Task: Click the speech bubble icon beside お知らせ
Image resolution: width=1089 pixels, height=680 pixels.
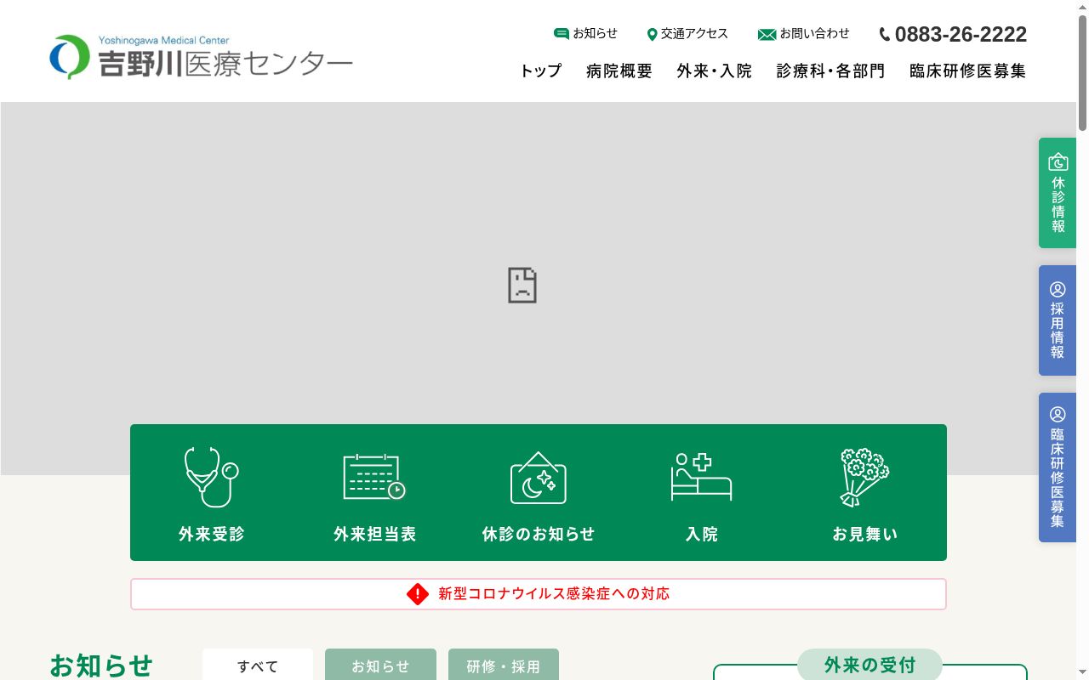Action: tap(562, 34)
